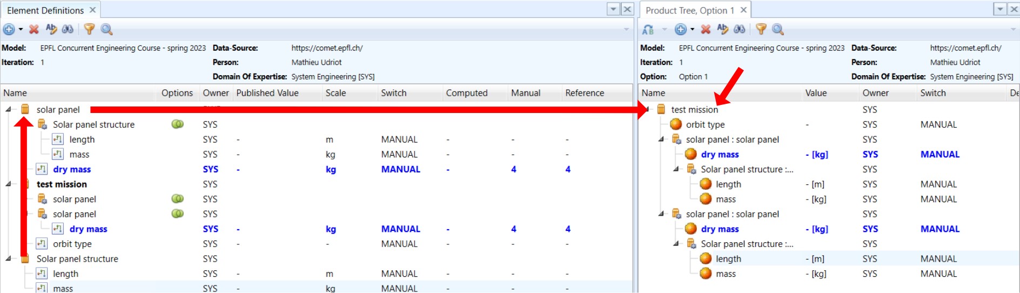This screenshot has width=1020, height=293.
Task: Open the dropdown arrow next to Element Definitions create icon
Action: pyautogui.click(x=21, y=29)
